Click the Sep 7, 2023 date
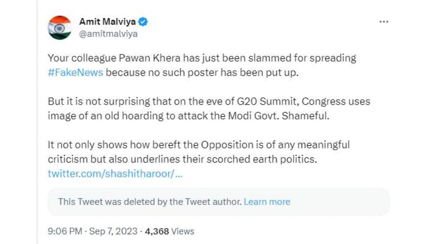The width and height of the screenshot is (435, 244). click(112, 231)
